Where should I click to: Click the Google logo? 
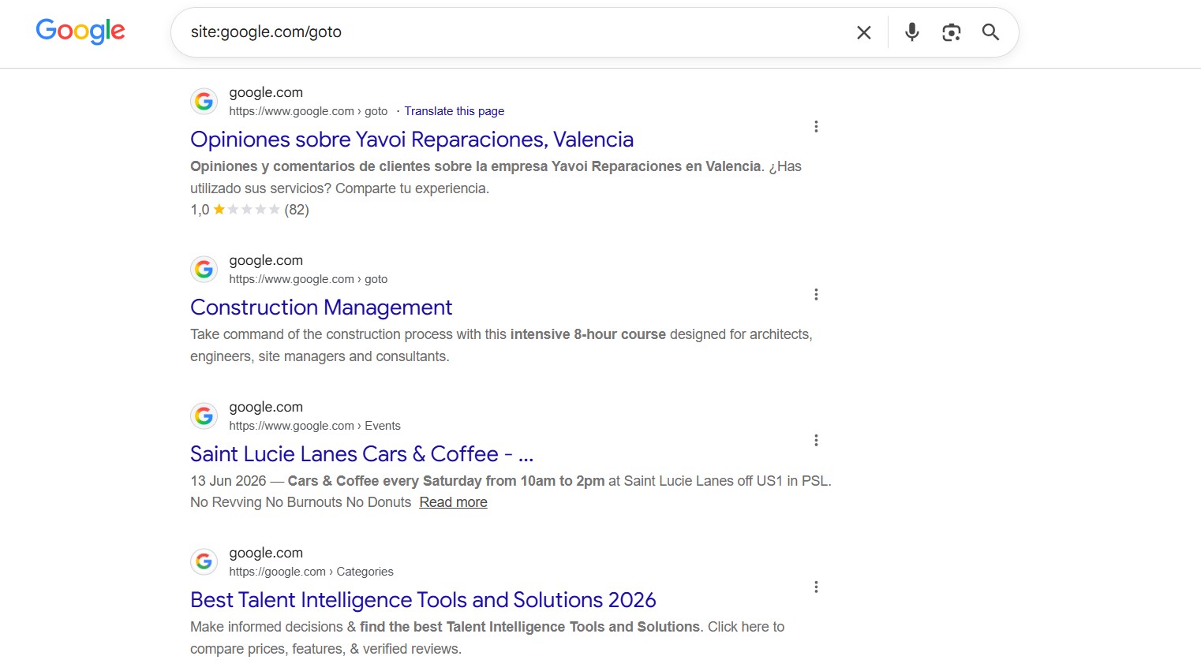pyautogui.click(x=80, y=32)
